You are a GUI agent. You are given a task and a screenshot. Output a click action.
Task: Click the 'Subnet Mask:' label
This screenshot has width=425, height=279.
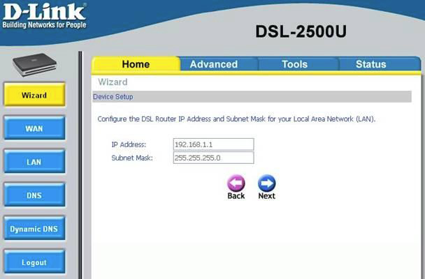pos(132,158)
